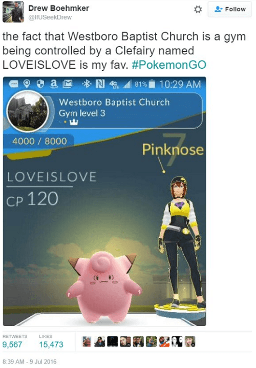Tap the battery indicator icon

pos(152,84)
